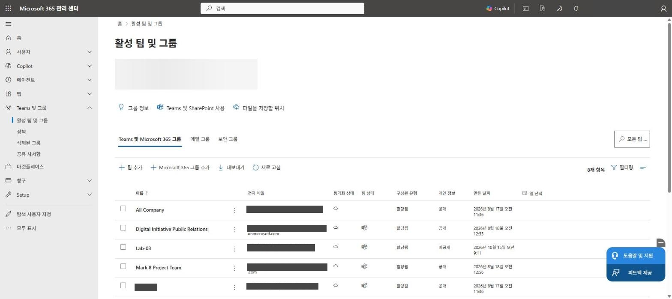
Task: Switch to Teams 및 Microsoft 365 그룹 tab
Action: point(150,139)
